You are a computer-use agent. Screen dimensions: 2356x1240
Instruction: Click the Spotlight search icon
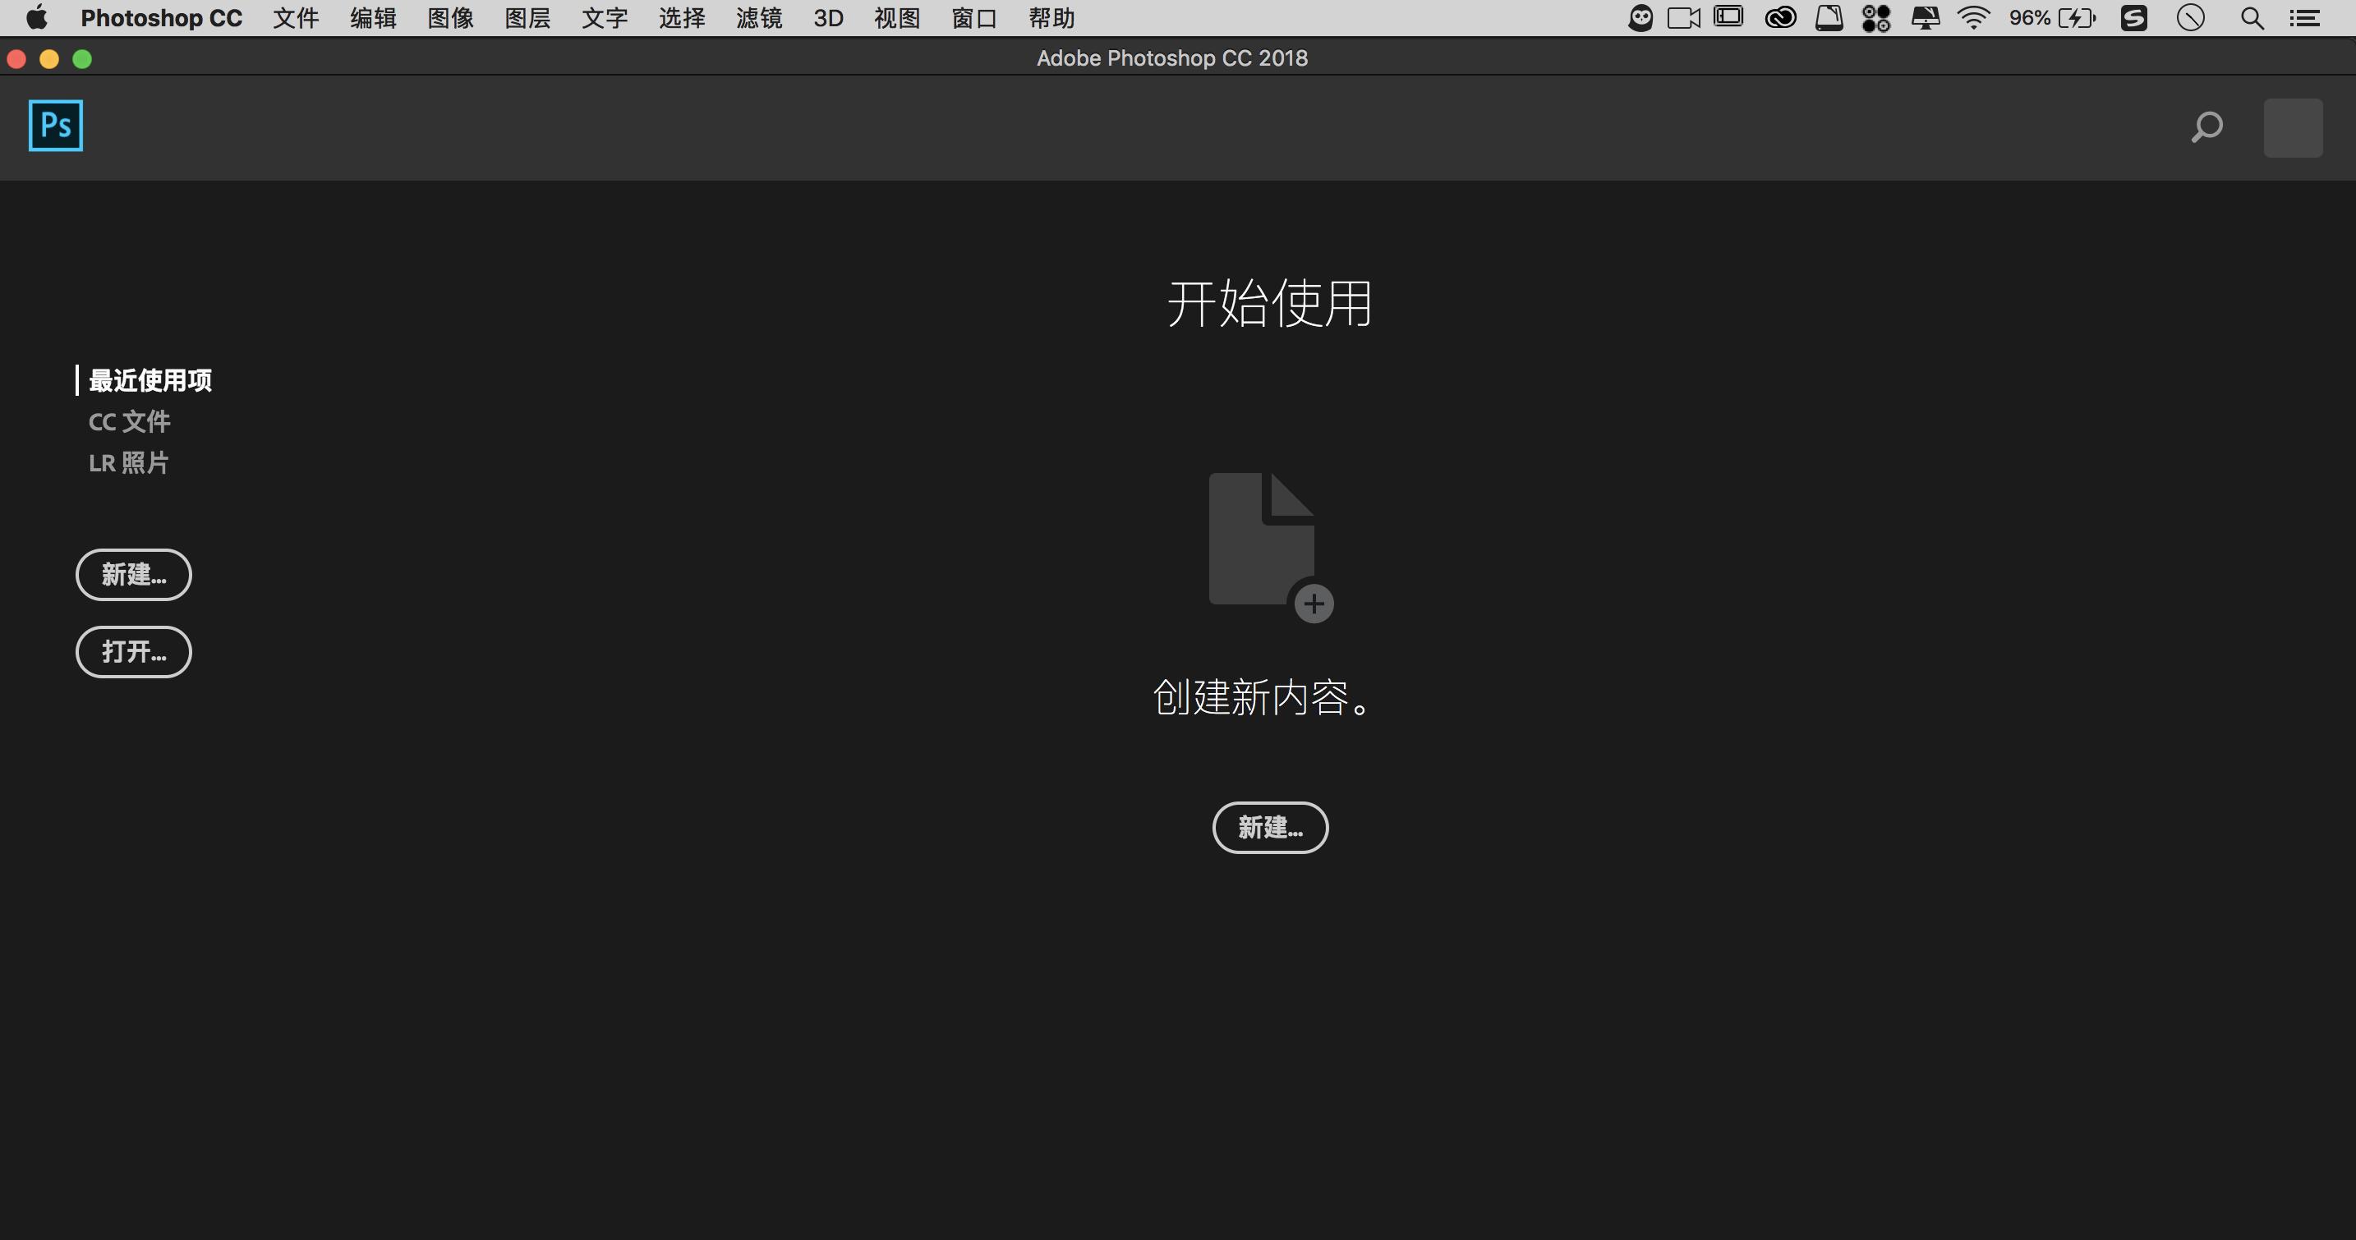2252,17
